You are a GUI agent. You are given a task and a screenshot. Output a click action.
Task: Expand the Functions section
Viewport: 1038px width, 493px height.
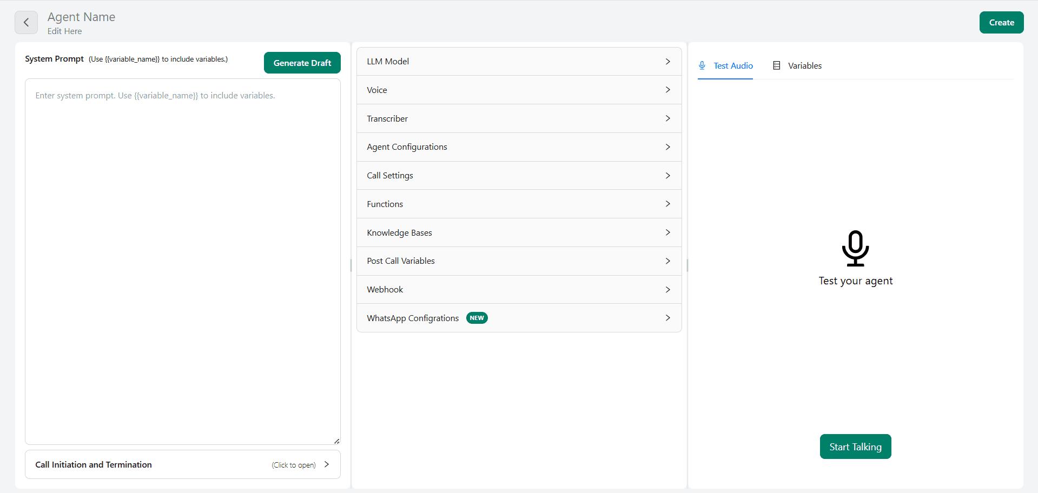click(518, 204)
